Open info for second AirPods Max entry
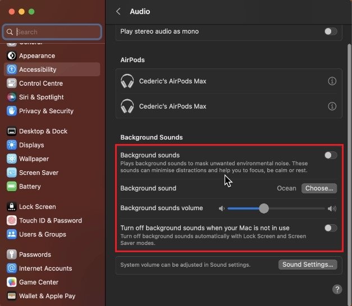The width and height of the screenshot is (352, 306). (x=332, y=106)
